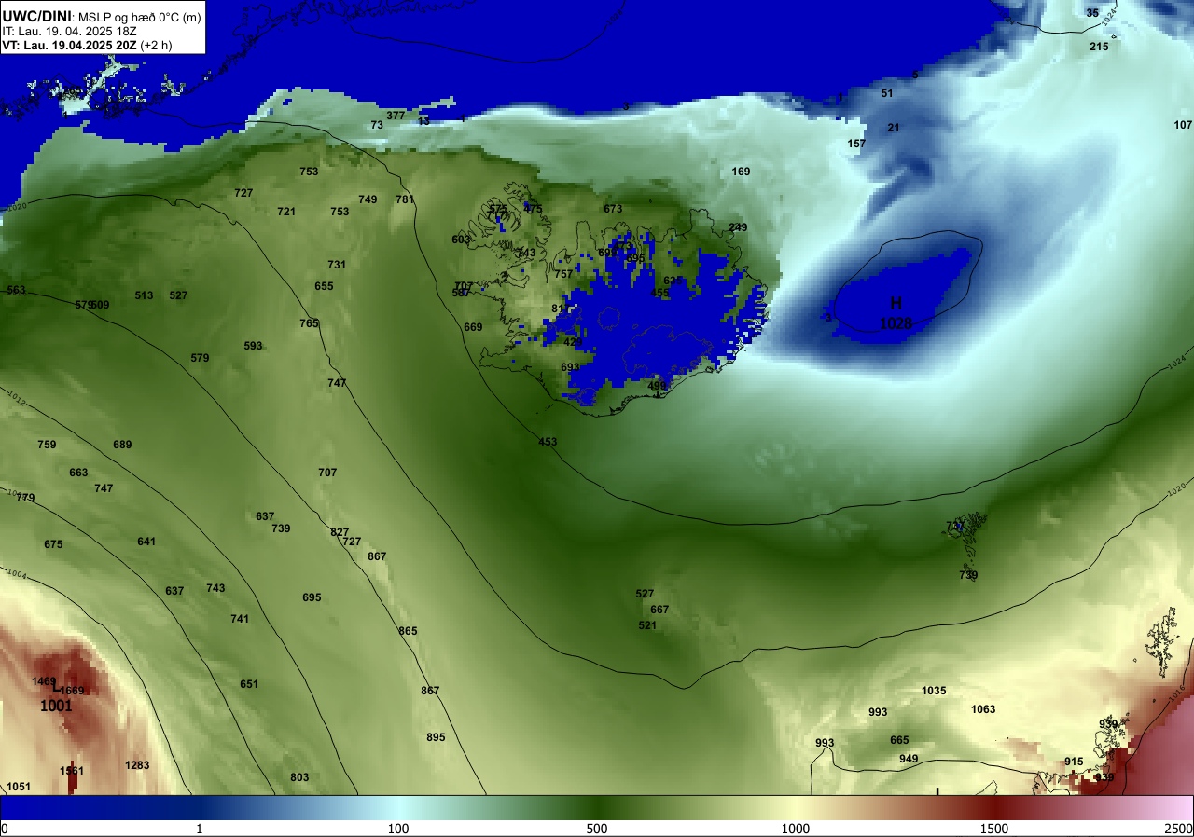This screenshot has height=837, width=1194.
Task: Click the height value 521
Action: pos(647,625)
